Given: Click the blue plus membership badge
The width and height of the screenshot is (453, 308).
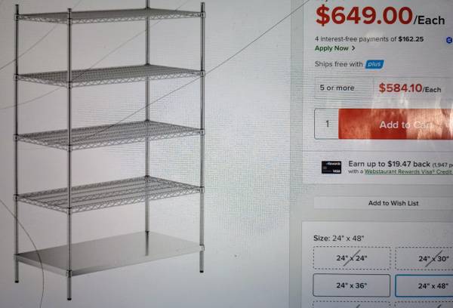Looking at the screenshot, I should pos(374,64).
